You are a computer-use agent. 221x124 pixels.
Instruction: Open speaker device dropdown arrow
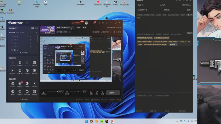pyautogui.click(x=69, y=92)
